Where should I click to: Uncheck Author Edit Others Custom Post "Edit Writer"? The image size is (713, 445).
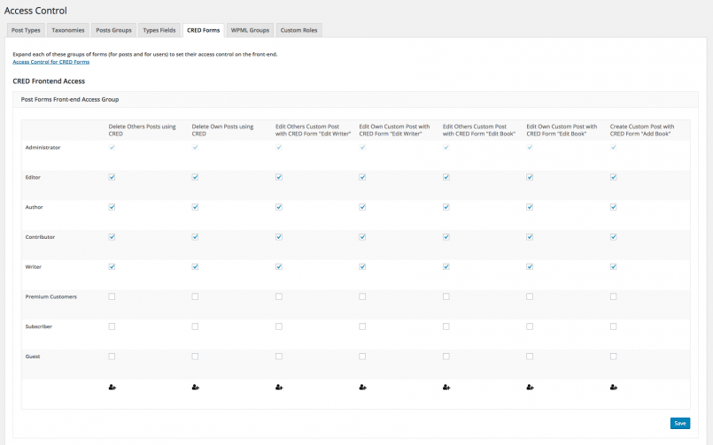[279, 207]
